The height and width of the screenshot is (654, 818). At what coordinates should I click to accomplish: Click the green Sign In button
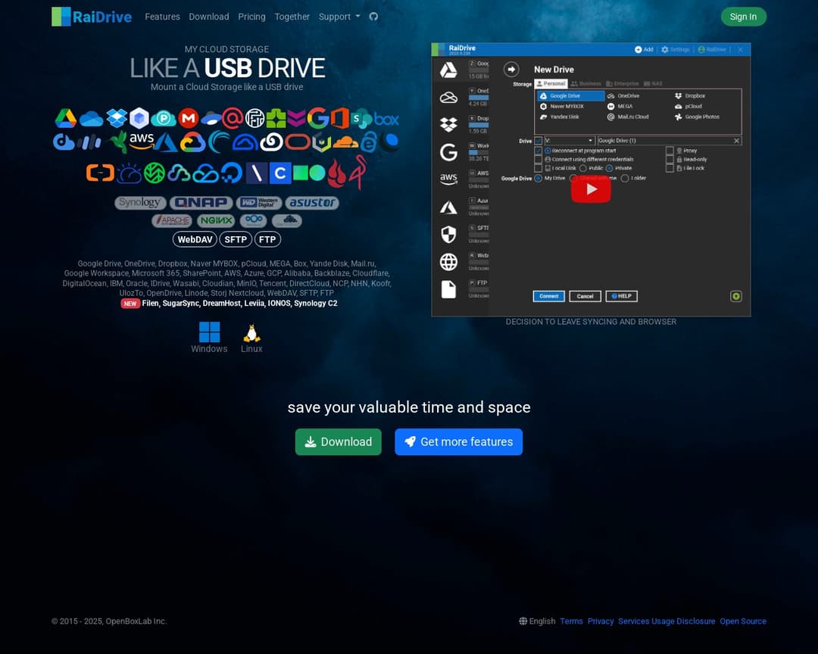744,17
